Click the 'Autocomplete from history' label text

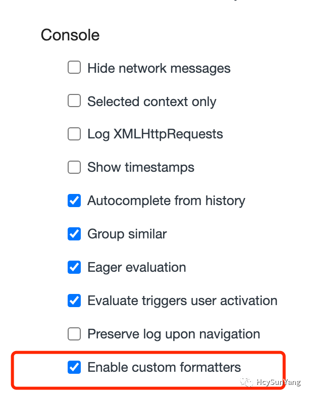pyautogui.click(x=166, y=201)
